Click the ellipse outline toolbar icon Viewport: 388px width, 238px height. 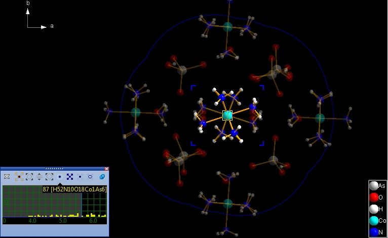(90, 177)
